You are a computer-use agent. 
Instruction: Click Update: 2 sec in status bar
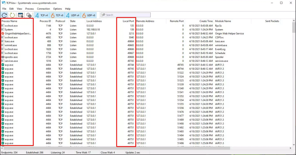click(x=133, y=153)
